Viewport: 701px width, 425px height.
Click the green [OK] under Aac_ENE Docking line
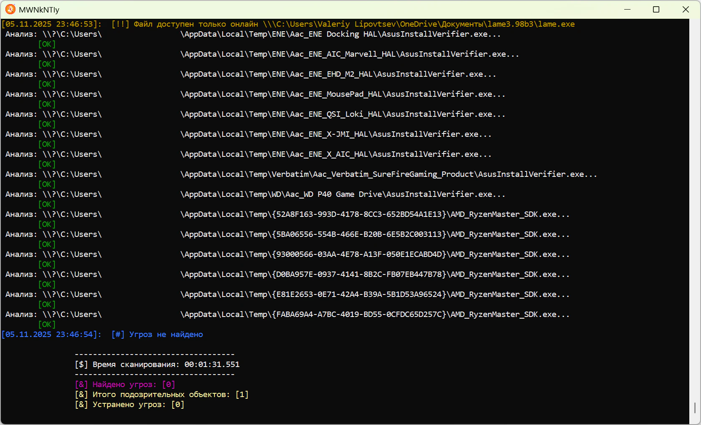(x=47, y=44)
